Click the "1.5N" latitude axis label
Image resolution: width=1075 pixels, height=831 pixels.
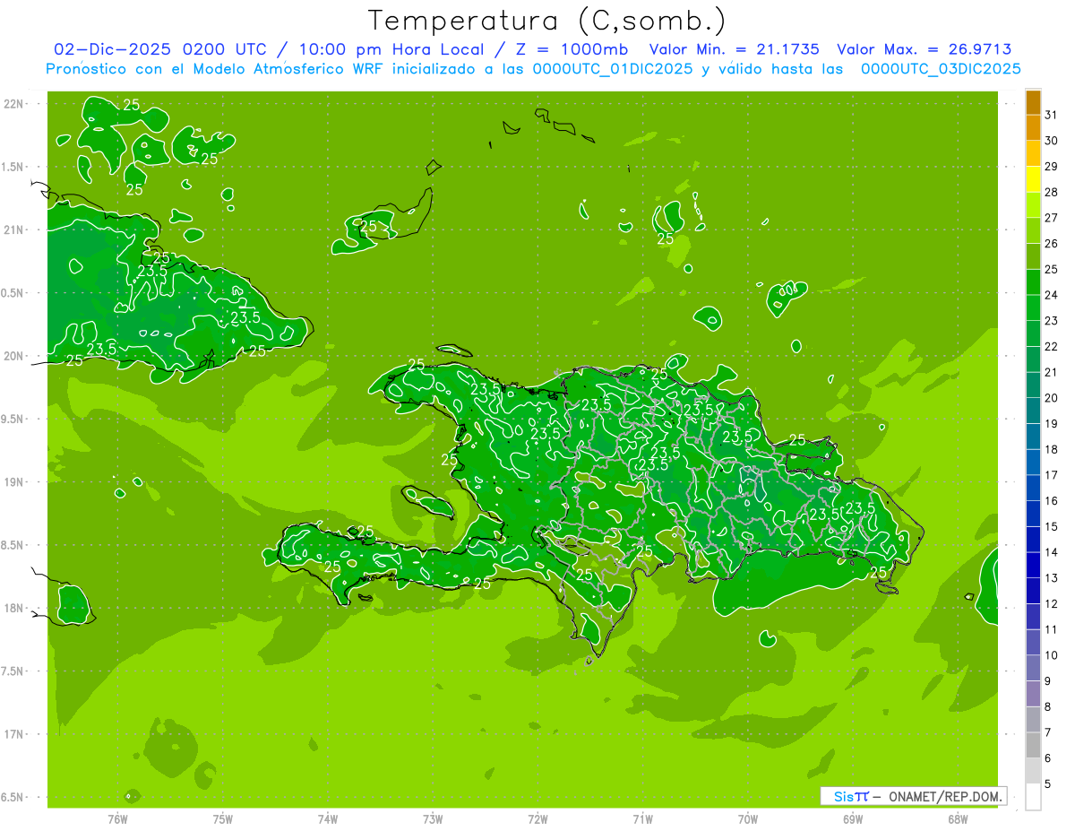pos(13,167)
